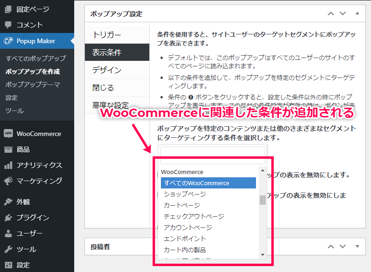Click the ツール wrench icon
Image resolution: width=371 pixels, height=272 pixels.
[8, 249]
